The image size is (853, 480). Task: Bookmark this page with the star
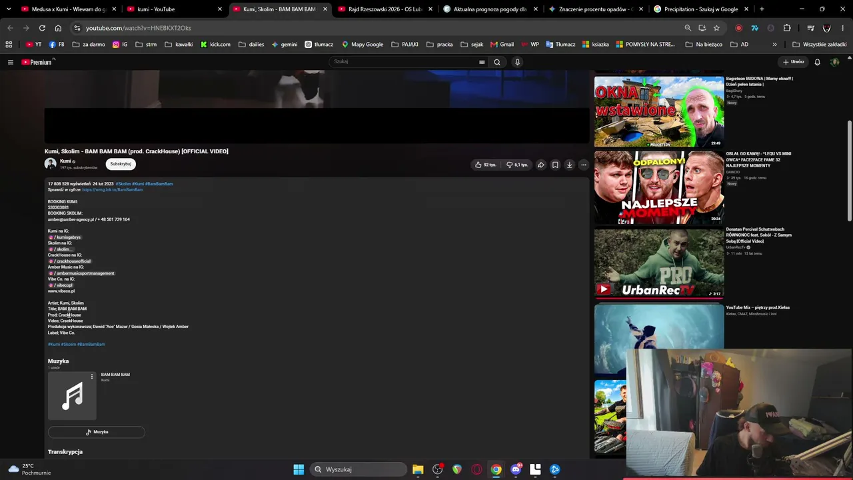(716, 28)
